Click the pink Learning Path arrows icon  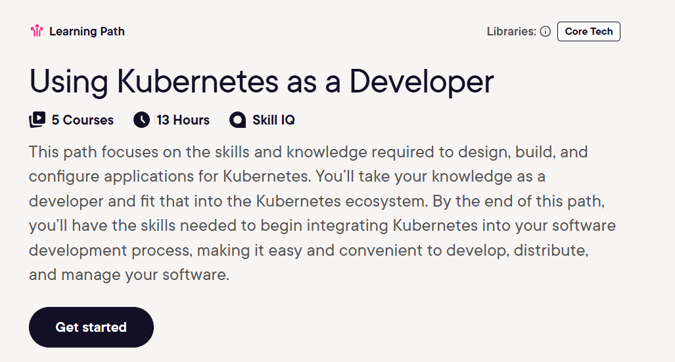(x=37, y=31)
